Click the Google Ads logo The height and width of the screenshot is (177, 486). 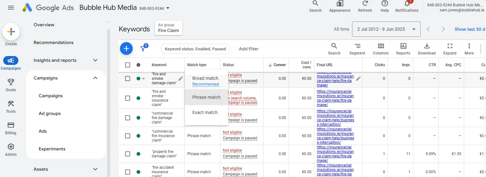tap(49, 7)
